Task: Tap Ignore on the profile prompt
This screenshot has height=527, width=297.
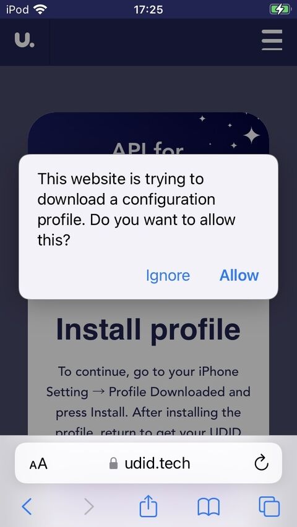Action: pyautogui.click(x=168, y=275)
